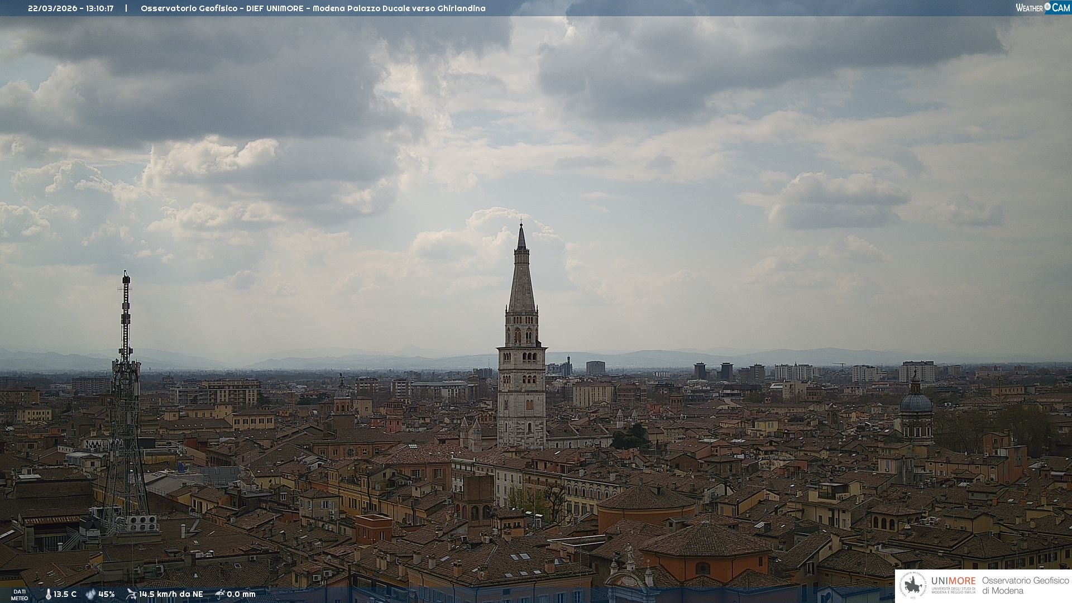Screen dimensions: 1072x603
Task: Click the rain umbrella precipitation icon
Action: point(220,594)
